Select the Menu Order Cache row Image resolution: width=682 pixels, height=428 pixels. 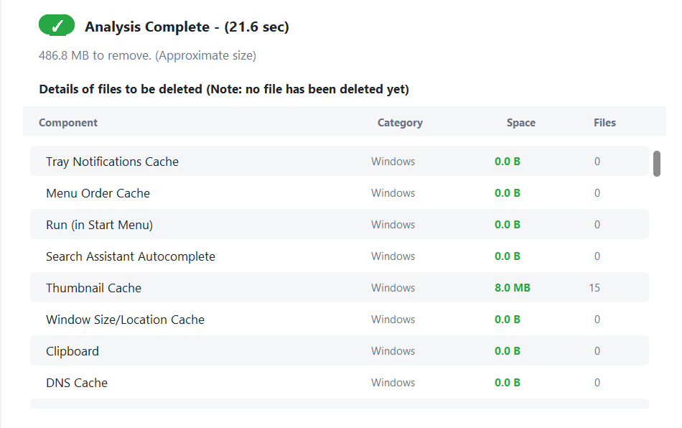340,192
